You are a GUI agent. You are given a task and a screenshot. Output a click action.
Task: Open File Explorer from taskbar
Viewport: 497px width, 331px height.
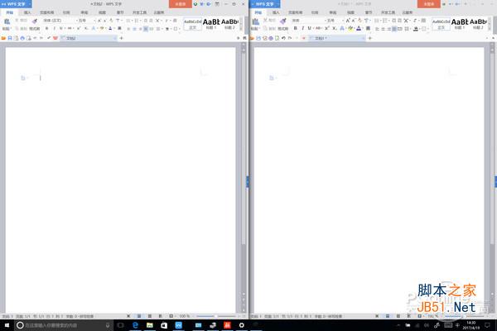150,325
